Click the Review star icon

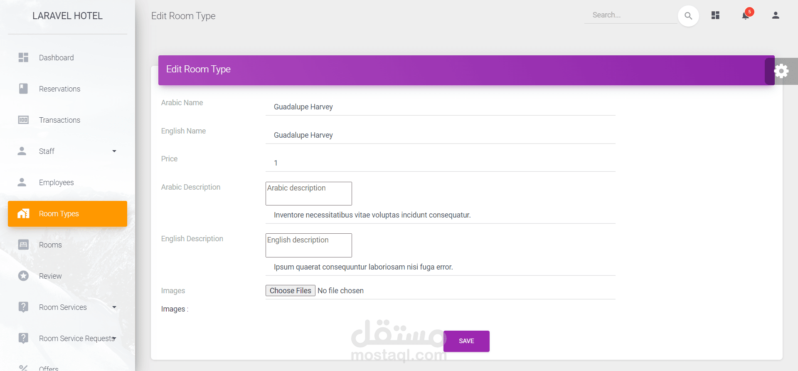click(x=23, y=276)
